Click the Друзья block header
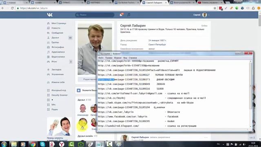The width and height of the screenshot is (261, 147). click(x=81, y=100)
